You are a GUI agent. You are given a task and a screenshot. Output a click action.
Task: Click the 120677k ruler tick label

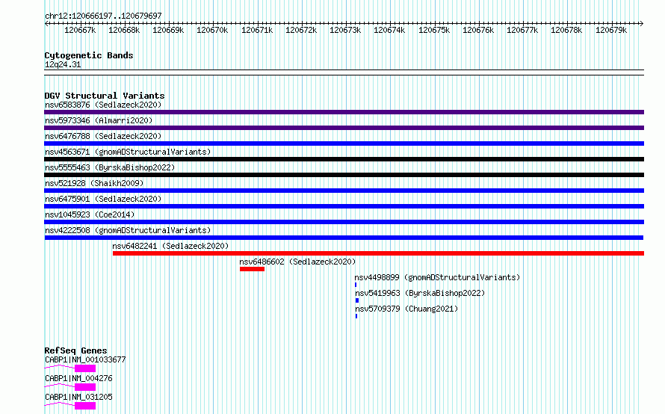[x=522, y=30]
